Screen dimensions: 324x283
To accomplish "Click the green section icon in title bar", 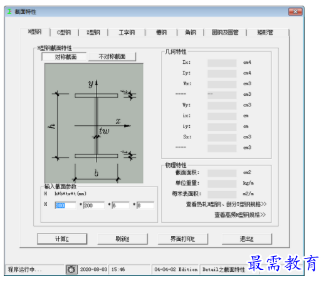I will click(9, 11).
